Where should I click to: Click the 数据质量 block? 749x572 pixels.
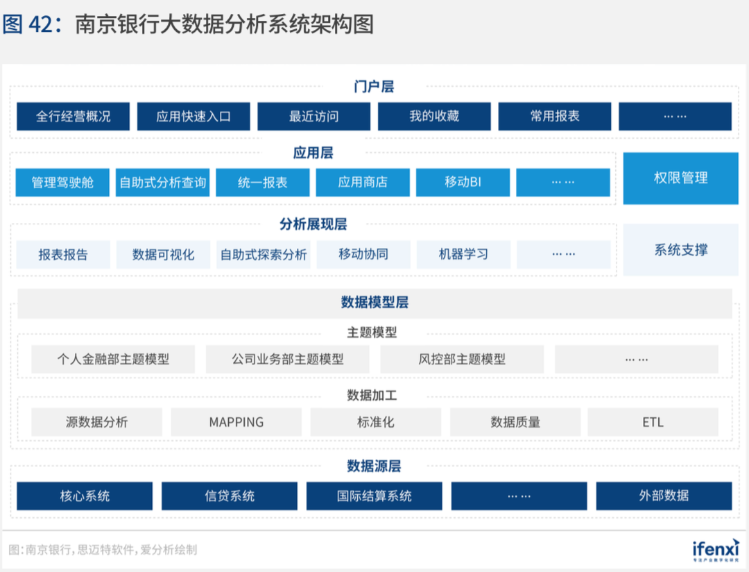515,422
